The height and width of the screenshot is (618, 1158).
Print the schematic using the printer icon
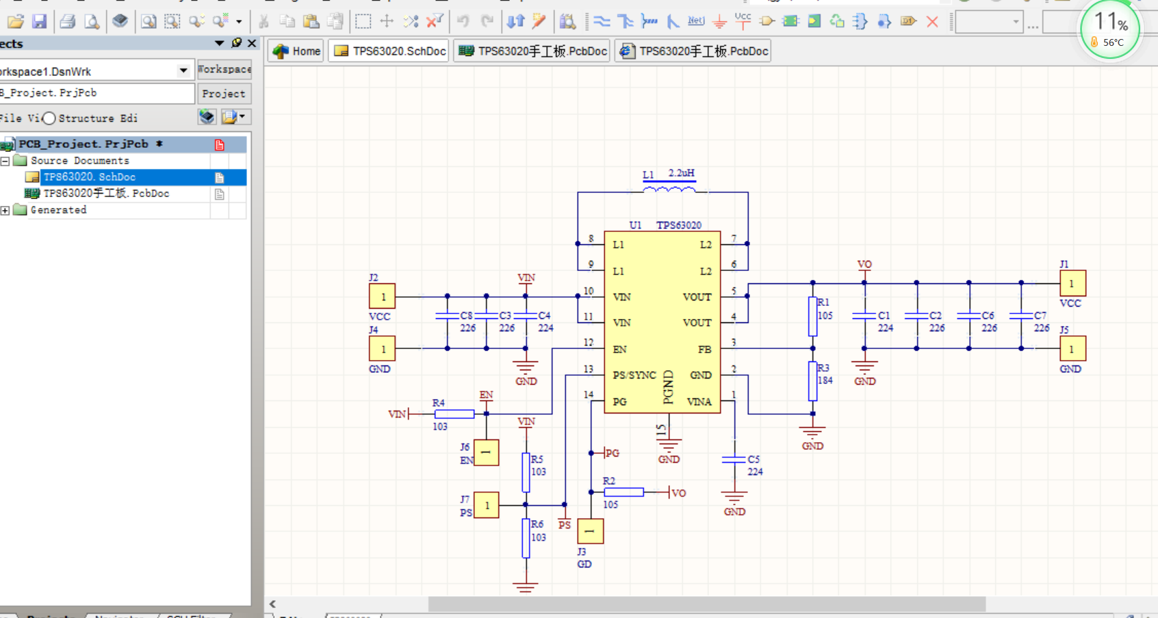pyautogui.click(x=67, y=21)
